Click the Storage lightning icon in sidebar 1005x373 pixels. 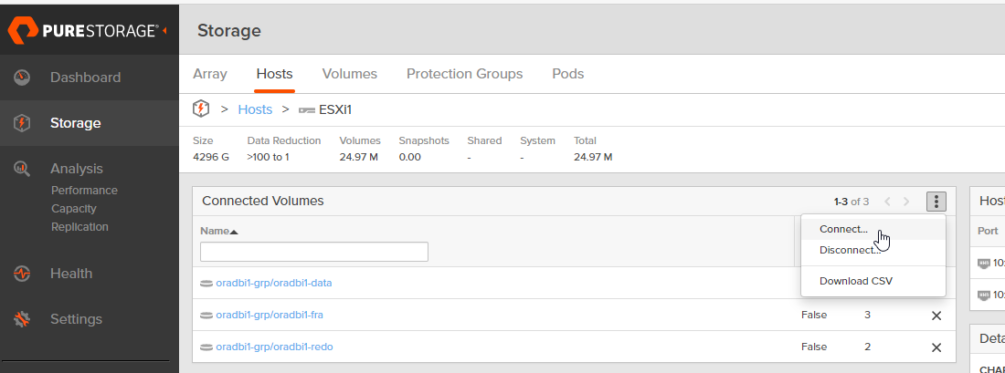[22, 123]
